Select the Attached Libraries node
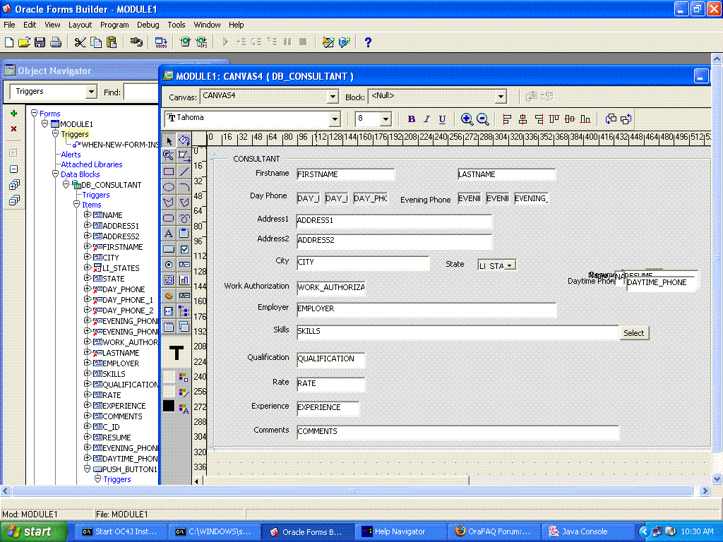This screenshot has width=723, height=542. (x=92, y=164)
